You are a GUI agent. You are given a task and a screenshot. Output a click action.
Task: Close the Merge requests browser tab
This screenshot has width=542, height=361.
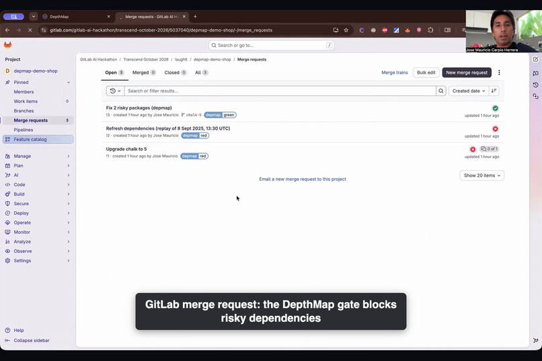(184, 17)
